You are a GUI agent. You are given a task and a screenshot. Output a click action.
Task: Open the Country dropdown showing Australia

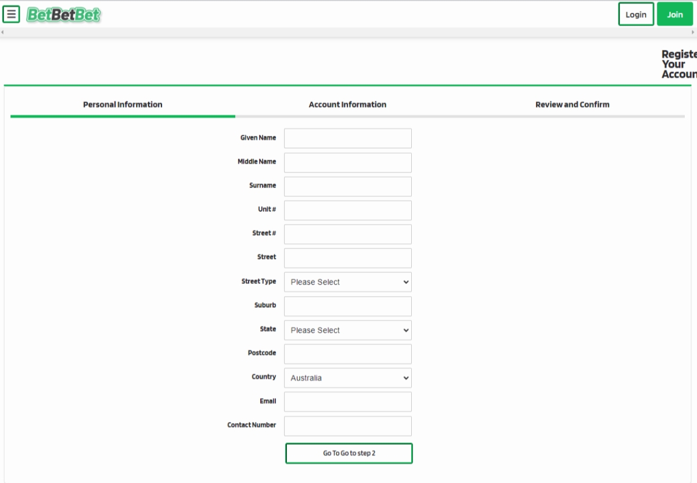tap(348, 378)
